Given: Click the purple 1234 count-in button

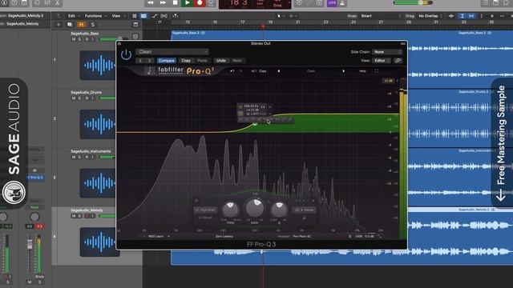Looking at the screenshot, I should [332, 2].
